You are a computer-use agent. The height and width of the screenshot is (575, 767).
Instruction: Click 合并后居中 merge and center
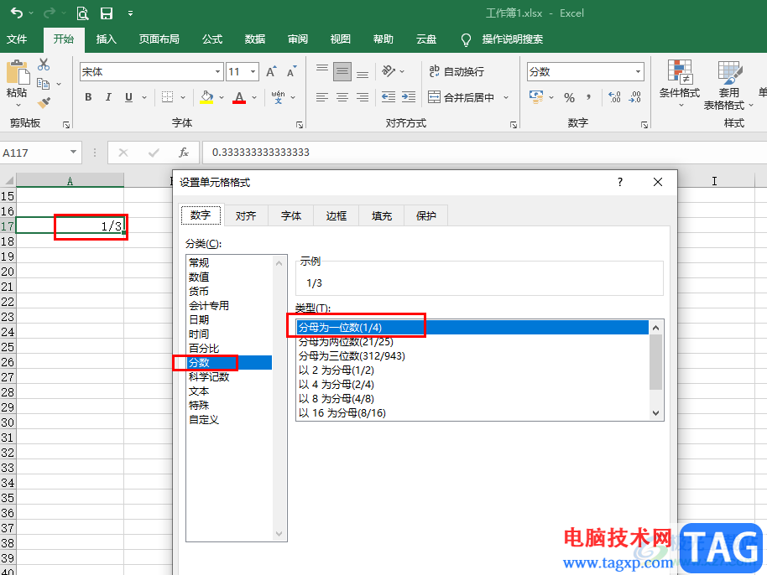462,97
